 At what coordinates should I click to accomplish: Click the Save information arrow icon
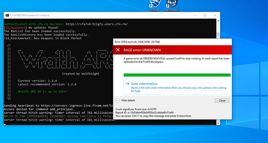[x=127, y=84]
